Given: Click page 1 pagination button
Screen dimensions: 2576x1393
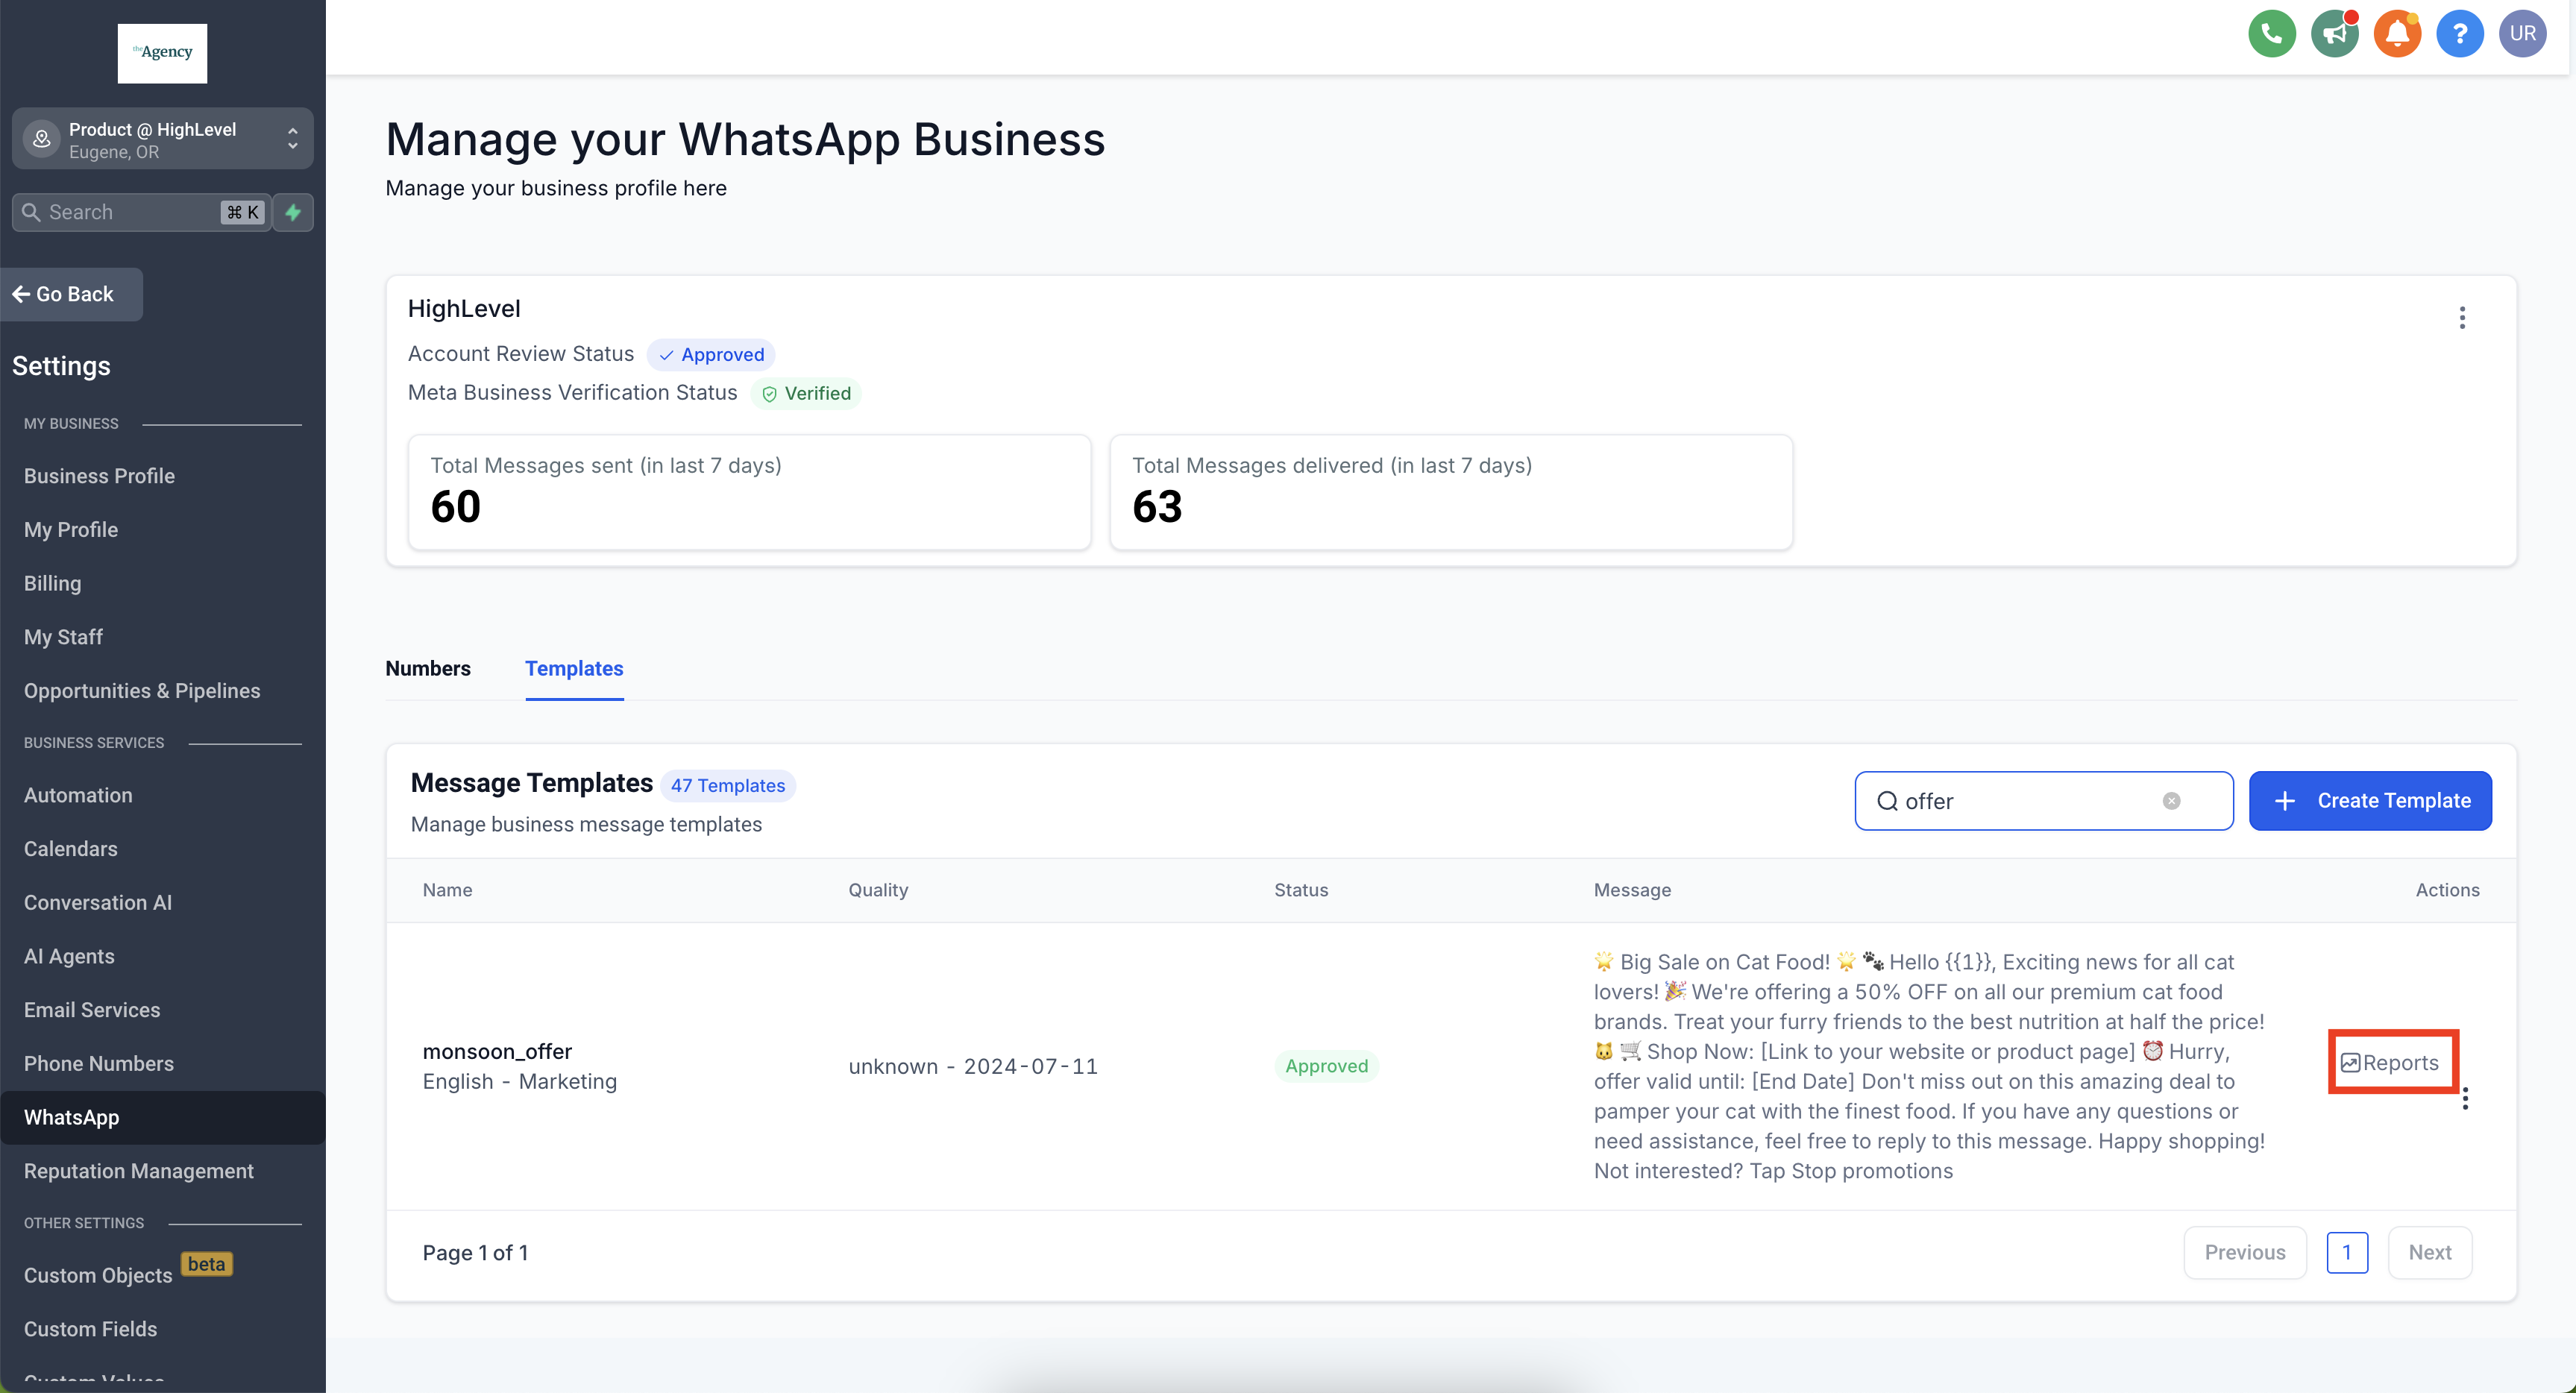Looking at the screenshot, I should pos(2346,1252).
